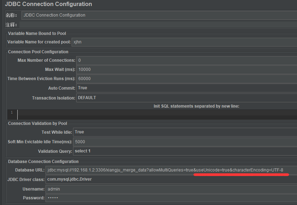Edit the Variable Name for created pool field
This screenshot has height=205, width=297.
pos(184,42)
